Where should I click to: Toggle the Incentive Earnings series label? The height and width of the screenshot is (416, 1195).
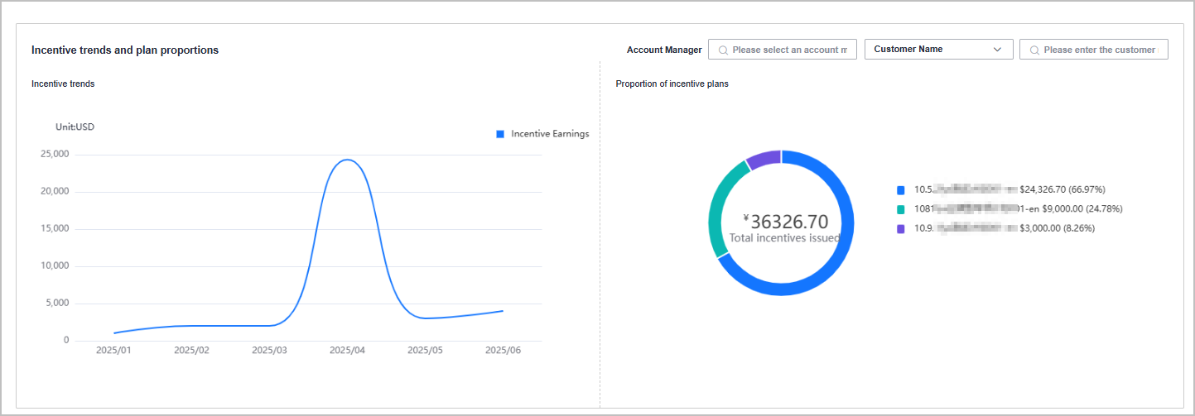click(550, 134)
